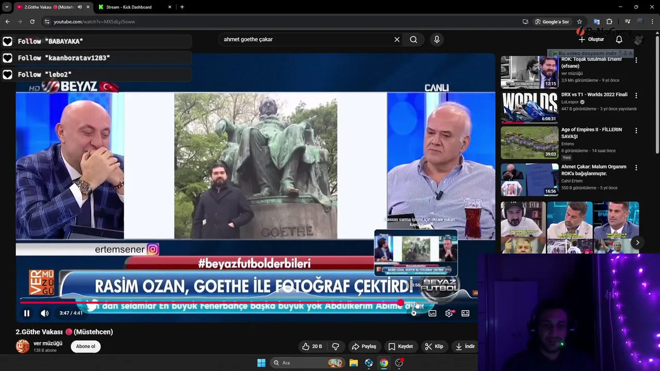
Task: Create a clip with Klip button
Action: click(x=434, y=346)
